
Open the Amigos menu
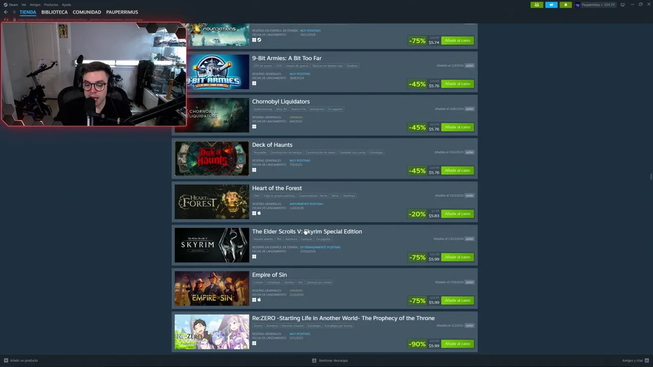35,5
